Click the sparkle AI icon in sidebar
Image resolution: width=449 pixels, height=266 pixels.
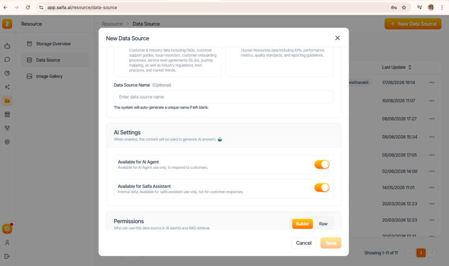[7, 87]
